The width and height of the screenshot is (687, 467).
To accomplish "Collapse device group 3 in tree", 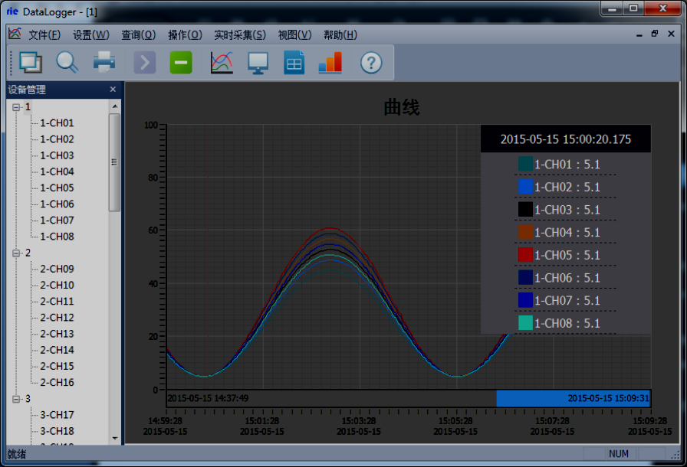I will [16, 399].
